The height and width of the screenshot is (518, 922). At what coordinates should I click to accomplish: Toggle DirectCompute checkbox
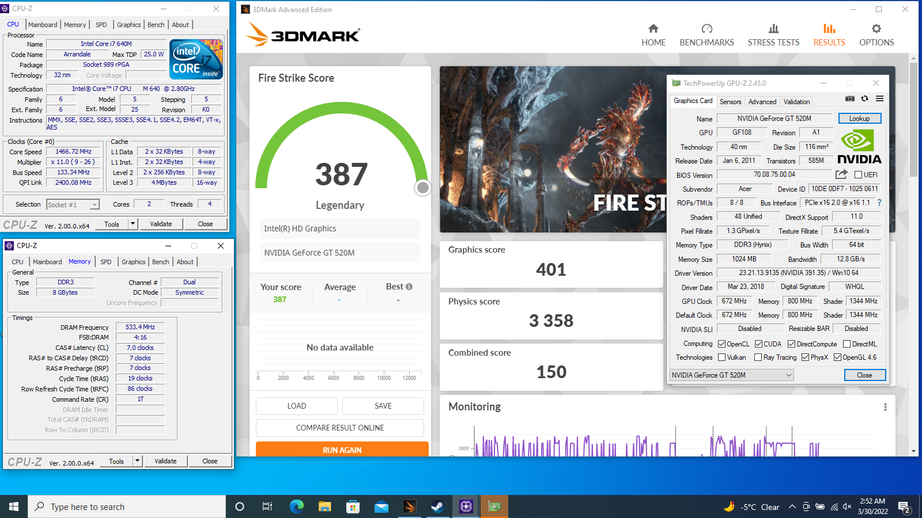tap(791, 344)
